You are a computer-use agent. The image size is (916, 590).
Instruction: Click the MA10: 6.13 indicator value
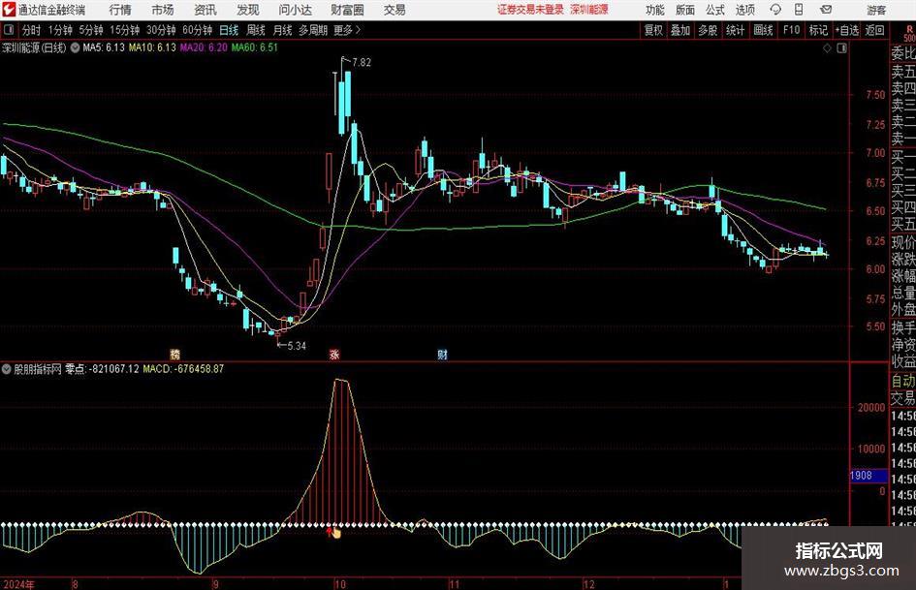point(152,47)
